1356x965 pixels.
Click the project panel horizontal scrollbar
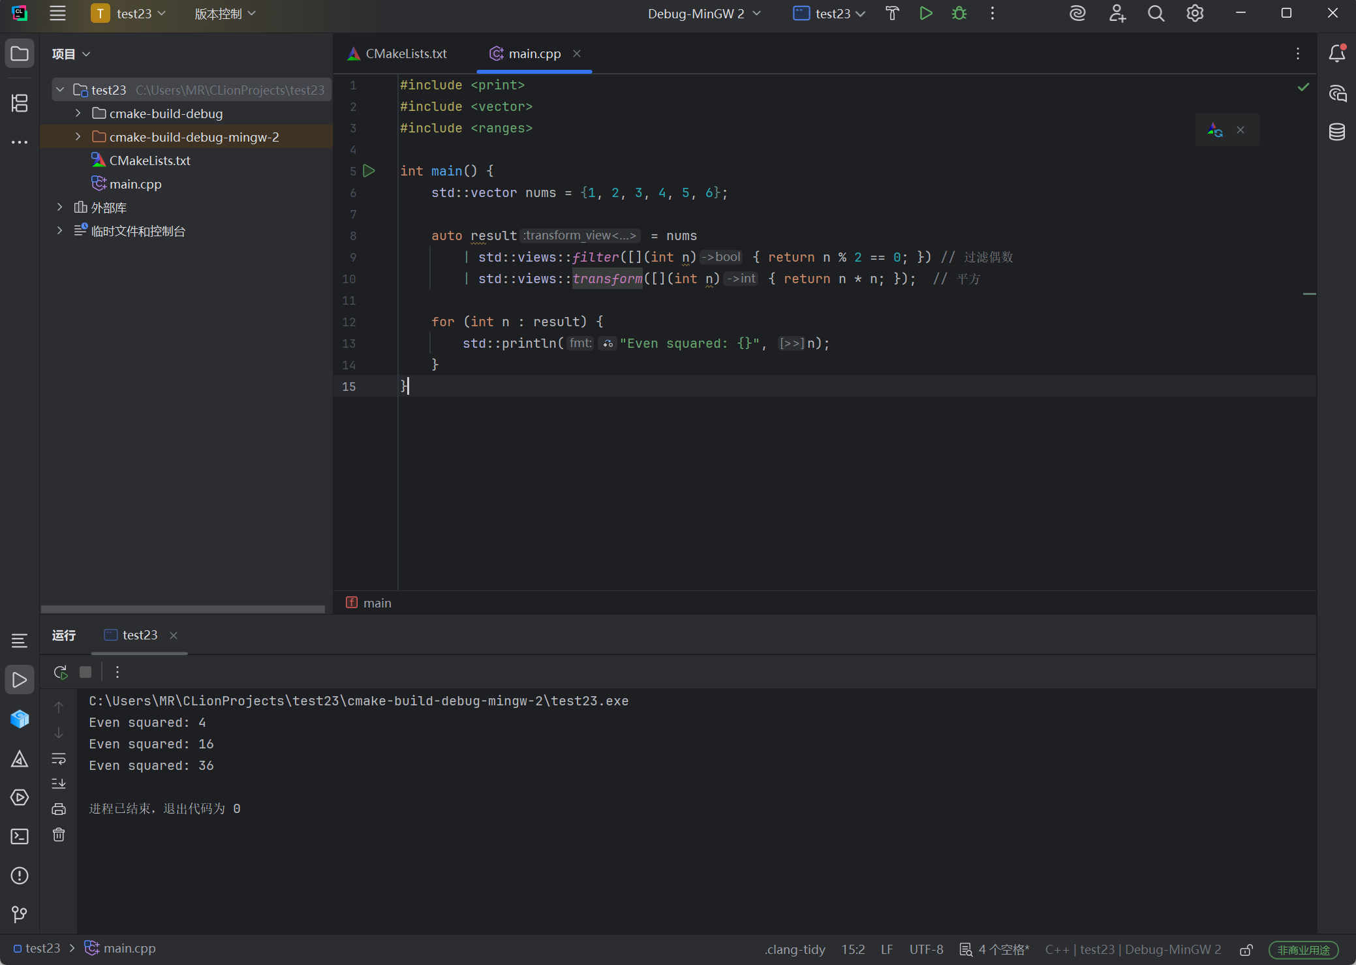pos(183,609)
